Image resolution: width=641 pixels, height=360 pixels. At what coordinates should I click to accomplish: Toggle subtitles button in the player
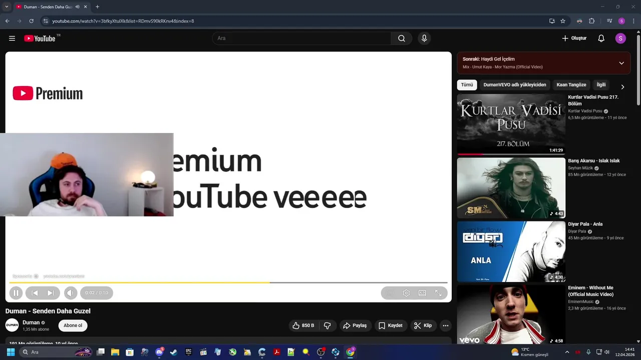(390, 293)
